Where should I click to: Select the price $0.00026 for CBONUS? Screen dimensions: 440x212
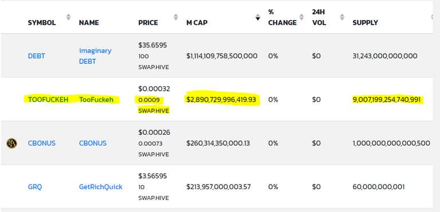tap(154, 132)
